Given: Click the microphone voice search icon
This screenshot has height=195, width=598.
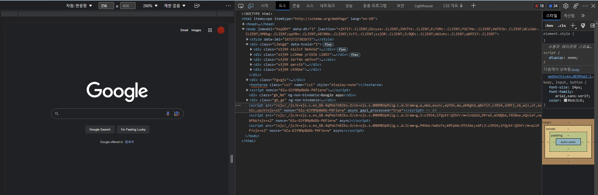Looking at the screenshot, I should pos(168,114).
